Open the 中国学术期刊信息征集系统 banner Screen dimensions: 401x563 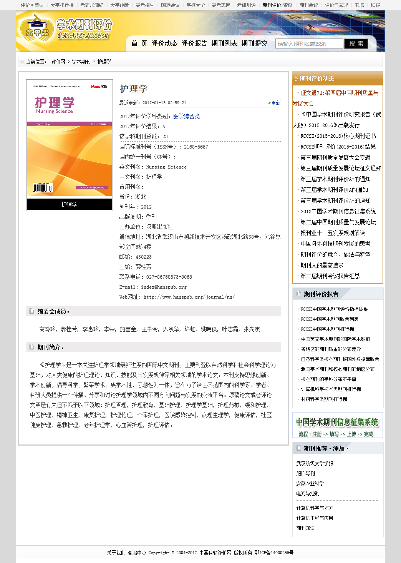click(x=337, y=425)
